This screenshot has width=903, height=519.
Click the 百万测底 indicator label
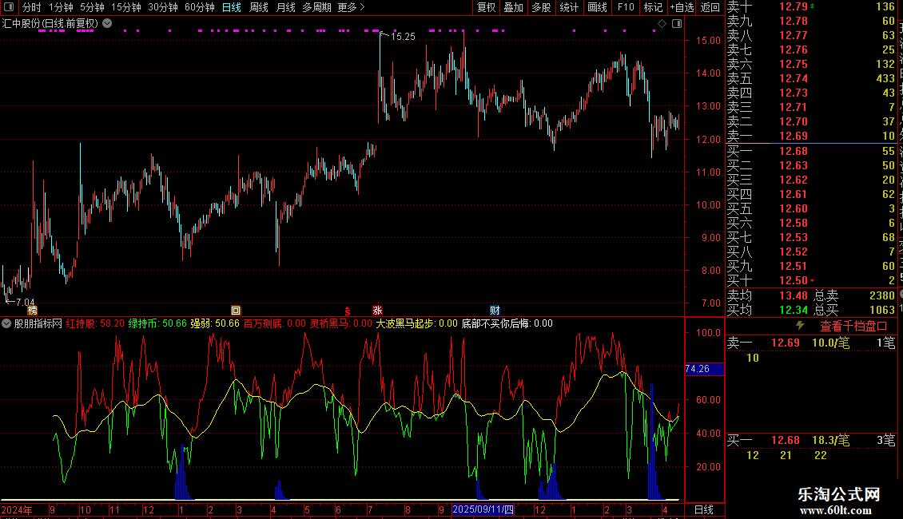tap(275, 323)
